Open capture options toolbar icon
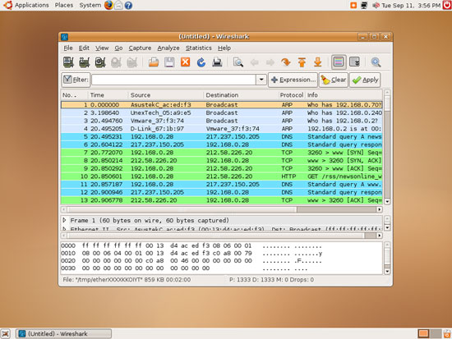Viewport: 452px width, 339px height. coord(85,62)
